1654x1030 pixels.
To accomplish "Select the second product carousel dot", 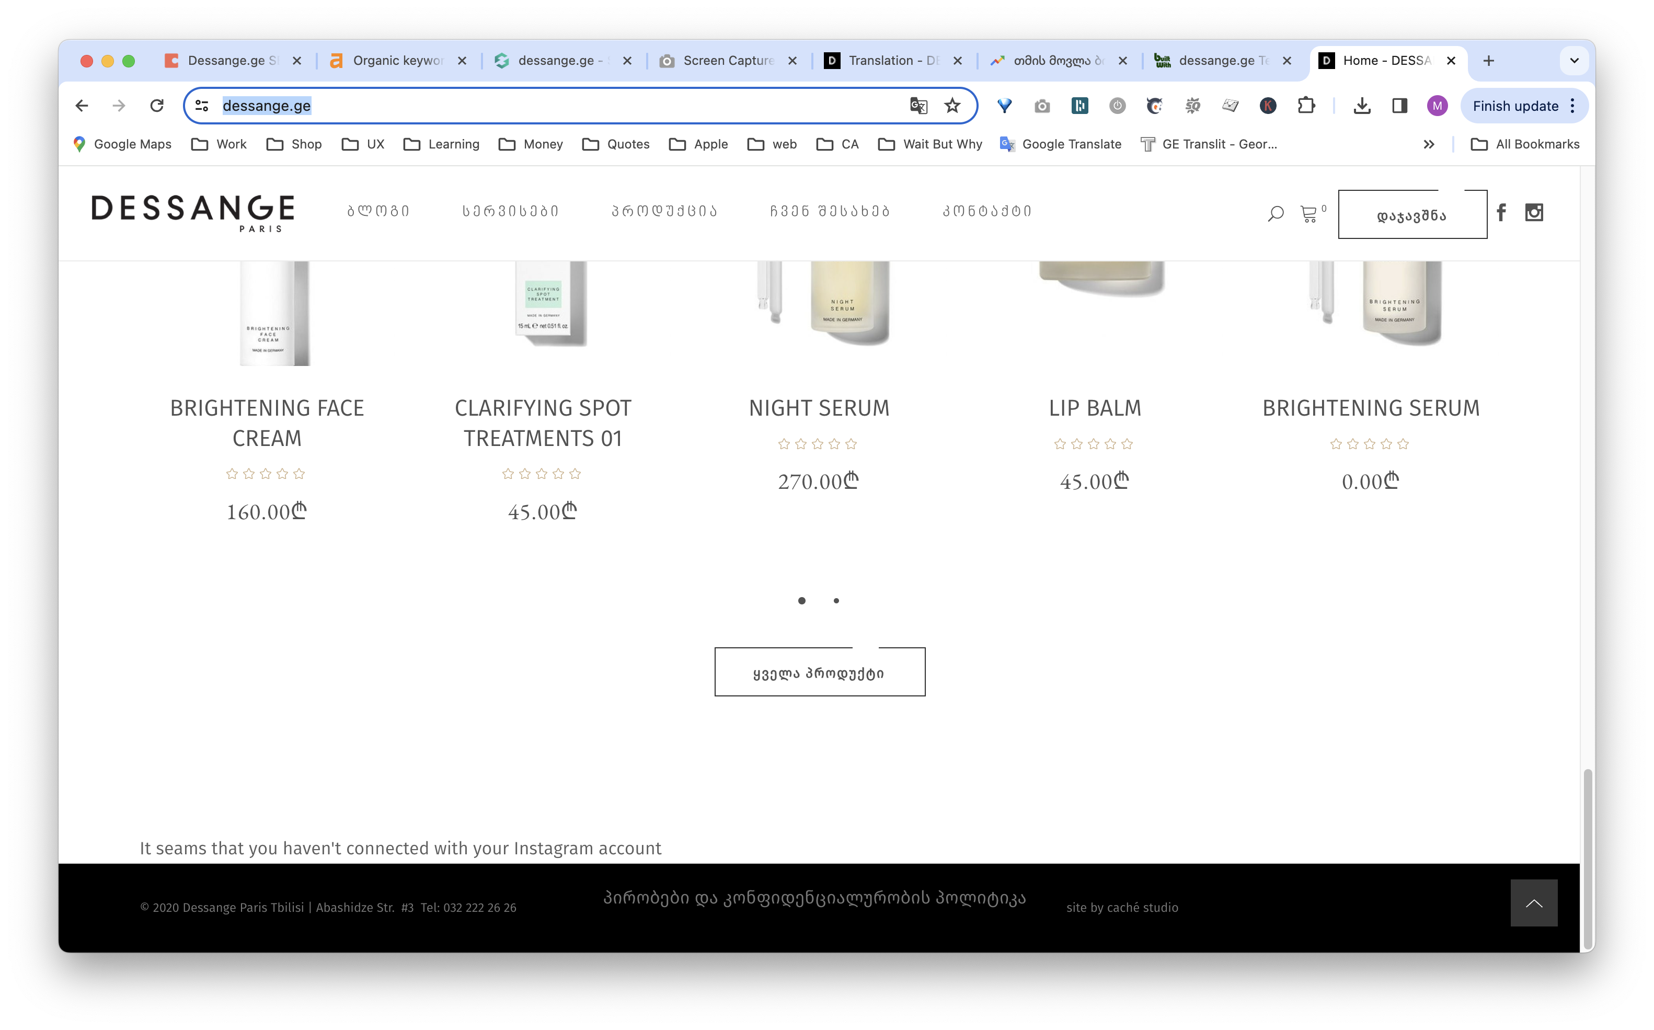I will (x=836, y=601).
